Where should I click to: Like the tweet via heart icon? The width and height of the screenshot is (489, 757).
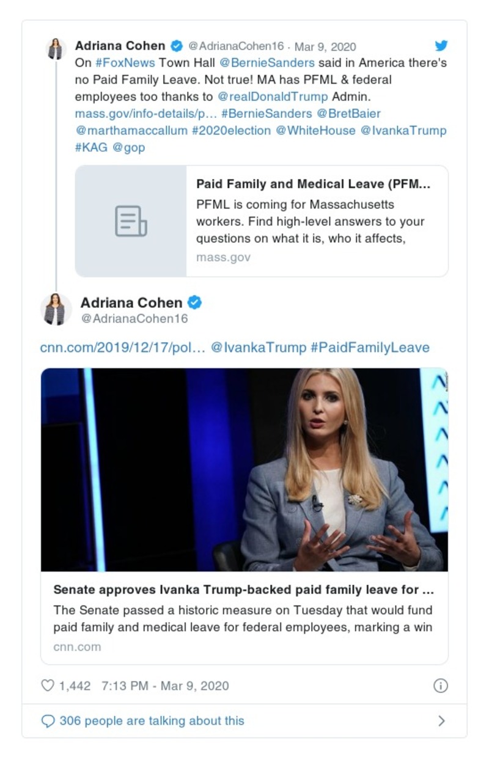tap(48, 686)
